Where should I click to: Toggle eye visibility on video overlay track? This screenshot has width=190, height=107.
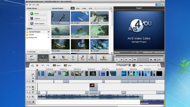(x=27, y=87)
